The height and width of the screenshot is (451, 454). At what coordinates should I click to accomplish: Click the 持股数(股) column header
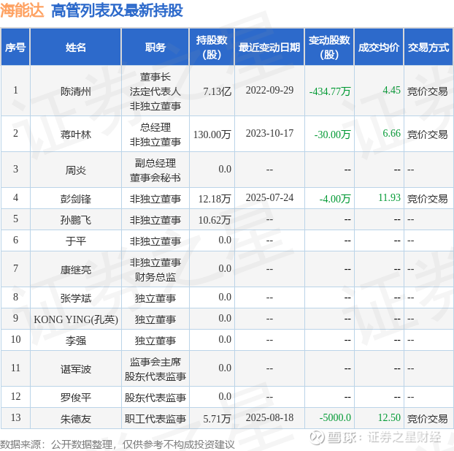pos(212,47)
